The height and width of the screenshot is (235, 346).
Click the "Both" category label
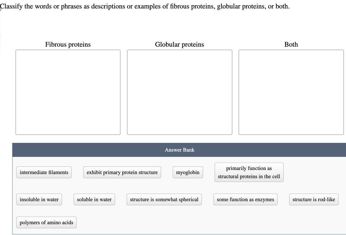pyautogui.click(x=291, y=44)
